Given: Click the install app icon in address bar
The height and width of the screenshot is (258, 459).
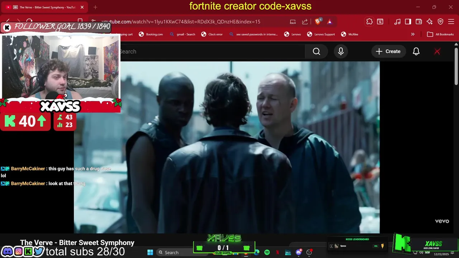Looking at the screenshot, I should tap(293, 21).
